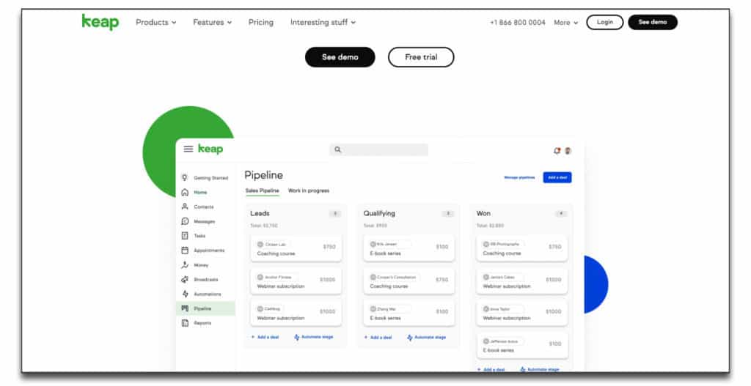Open the $750 Coaching course card in Leads

click(x=296, y=248)
